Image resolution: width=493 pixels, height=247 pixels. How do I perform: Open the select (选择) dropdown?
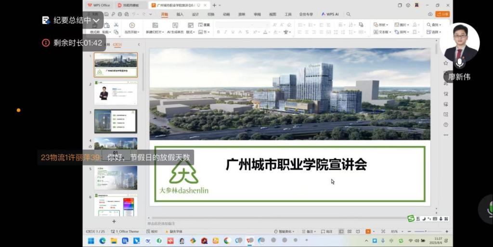[x=434, y=32]
